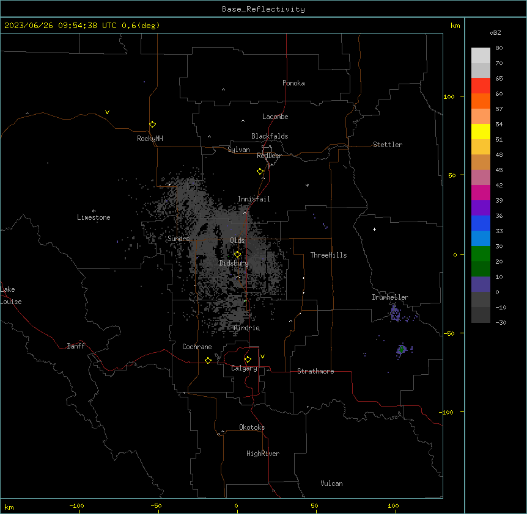
Task: Click the Lacombe city label
Action: 275,117
